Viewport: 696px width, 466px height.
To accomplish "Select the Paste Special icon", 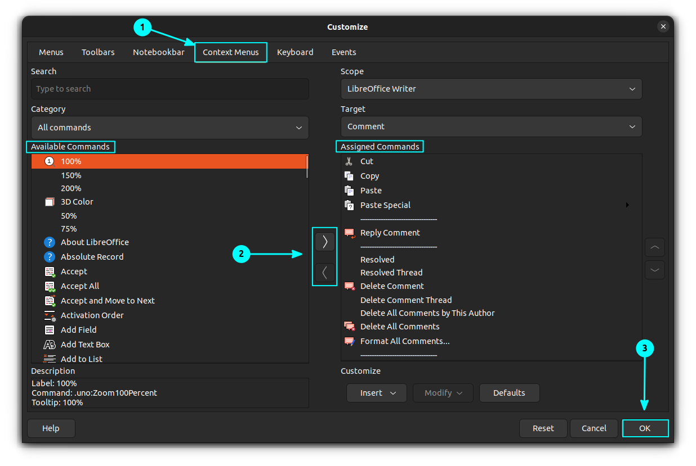I will [349, 205].
